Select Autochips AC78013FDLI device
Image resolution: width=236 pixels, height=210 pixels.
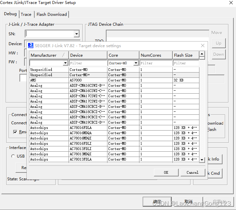pos(114,149)
